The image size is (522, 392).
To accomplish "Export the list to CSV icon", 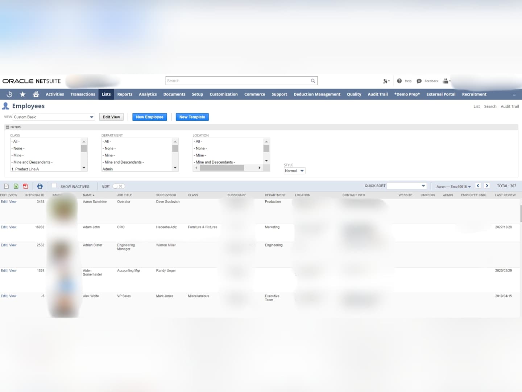I will (6, 186).
